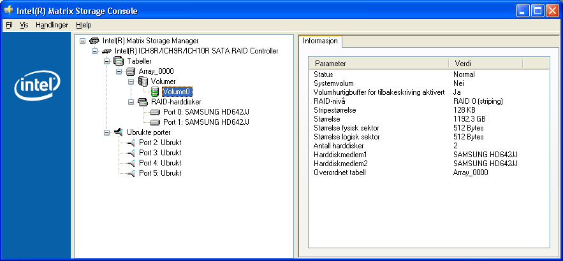Click the Størrelse logisk sektor row
Screen dimensions: 563x261
tap(428, 137)
